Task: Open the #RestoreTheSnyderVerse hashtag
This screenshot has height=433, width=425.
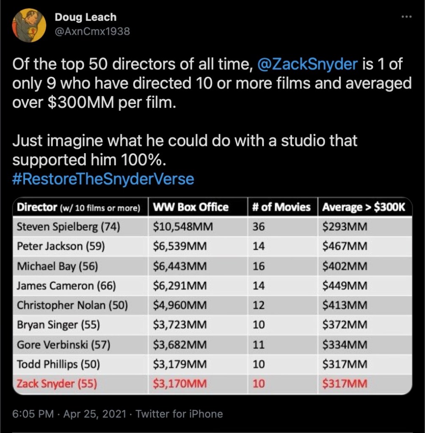Action: tap(103, 179)
